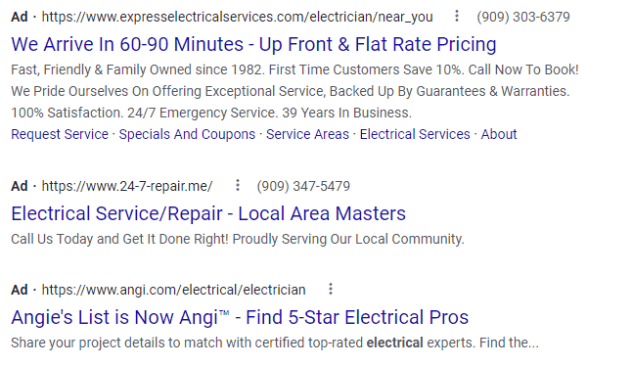Open options menu for Express Electrical ad
Viewport: 633px width, 366px height.
click(457, 17)
